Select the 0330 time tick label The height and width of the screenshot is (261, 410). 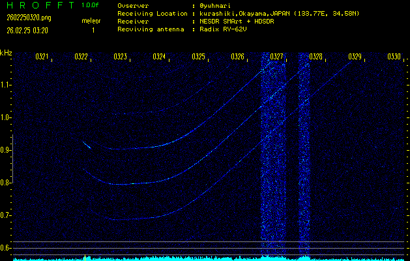point(394,57)
